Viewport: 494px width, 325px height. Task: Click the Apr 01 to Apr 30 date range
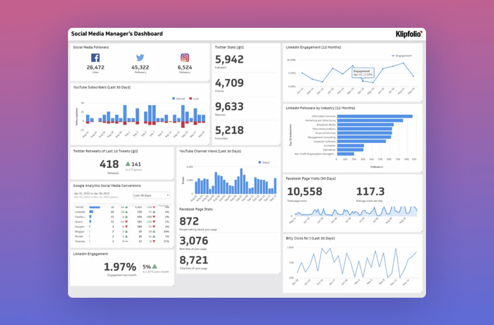[92, 193]
